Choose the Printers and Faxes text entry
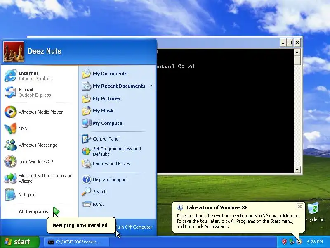 111,164
